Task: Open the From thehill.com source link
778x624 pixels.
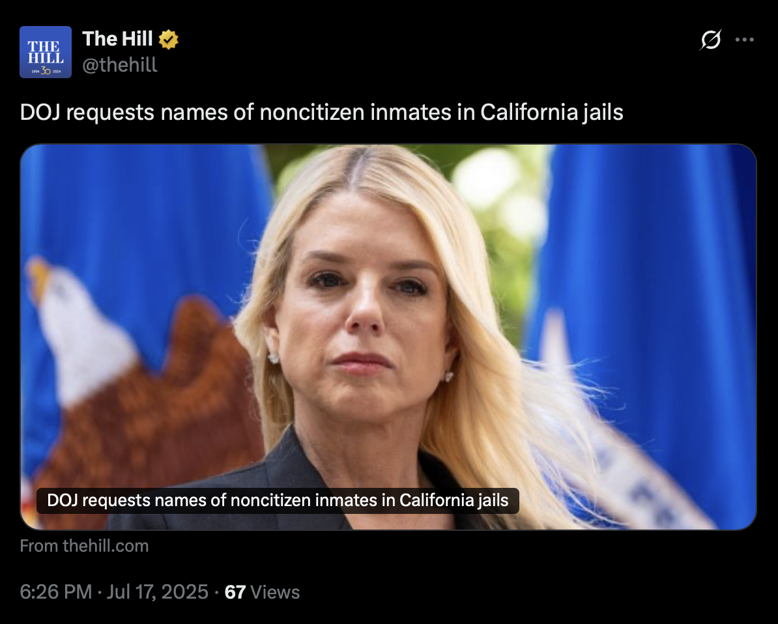Action: point(84,546)
